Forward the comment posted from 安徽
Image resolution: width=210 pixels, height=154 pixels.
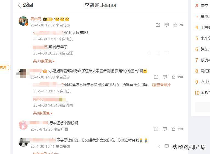(158, 146)
